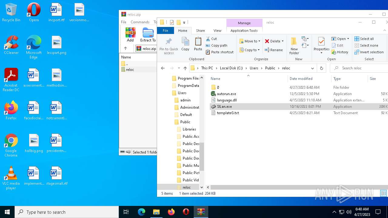
Task: Open File Explorer from the taskbar
Action: coord(156,212)
